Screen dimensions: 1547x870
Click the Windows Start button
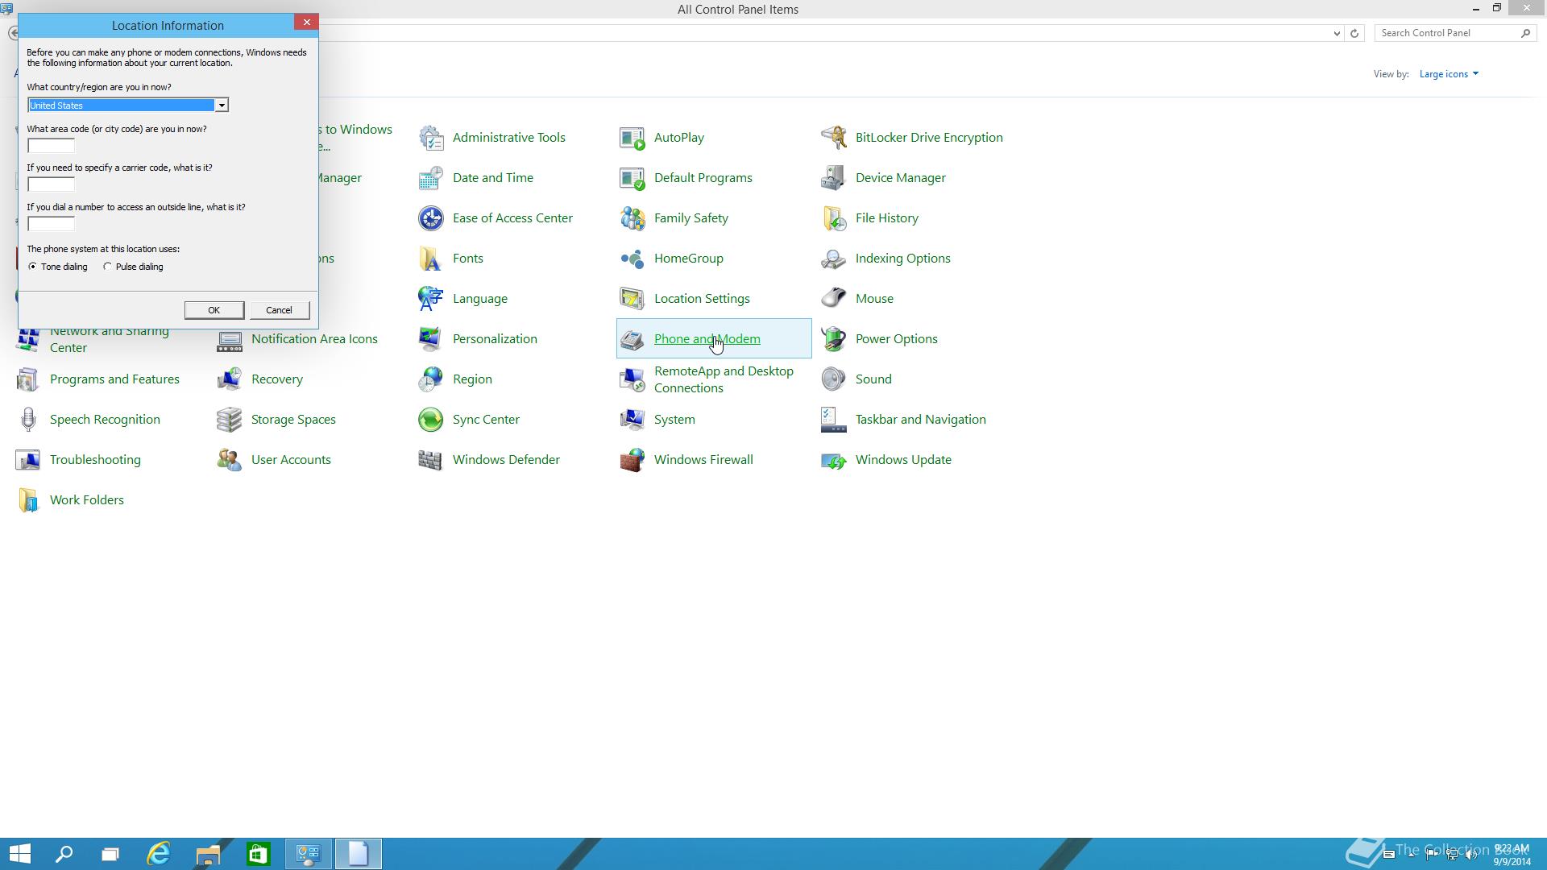pos(19,854)
